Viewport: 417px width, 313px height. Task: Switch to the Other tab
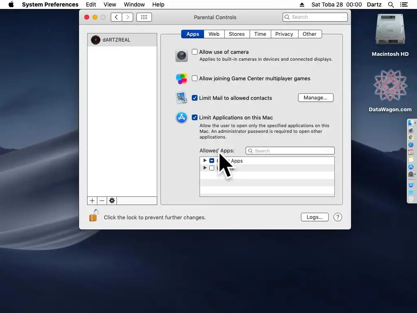click(x=309, y=34)
